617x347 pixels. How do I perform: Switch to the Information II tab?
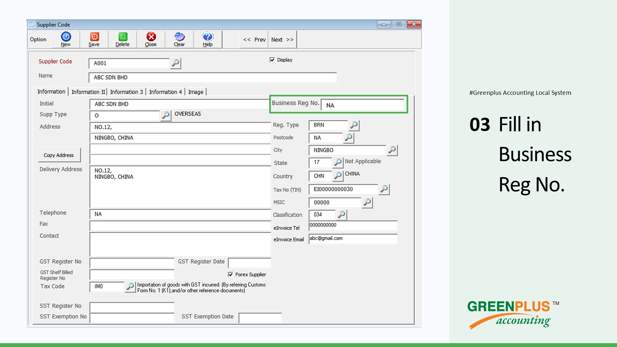point(88,92)
